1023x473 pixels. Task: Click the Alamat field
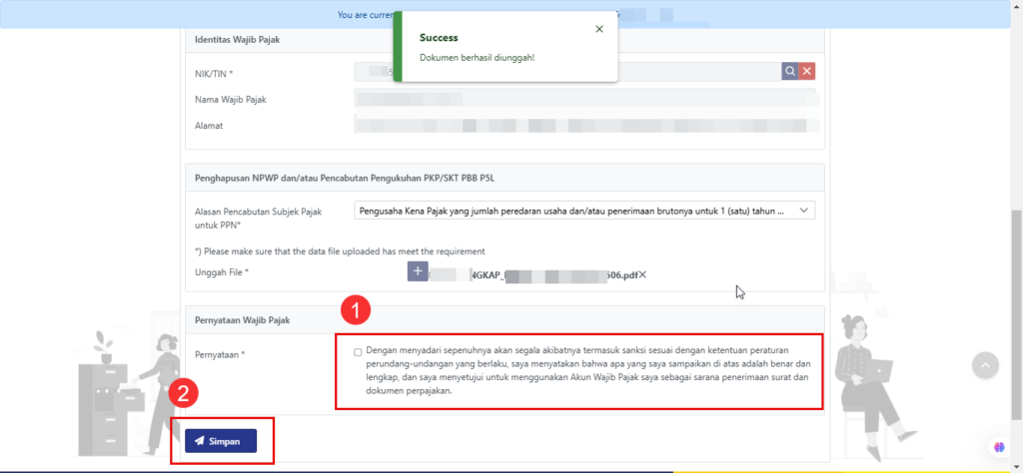tap(585, 126)
